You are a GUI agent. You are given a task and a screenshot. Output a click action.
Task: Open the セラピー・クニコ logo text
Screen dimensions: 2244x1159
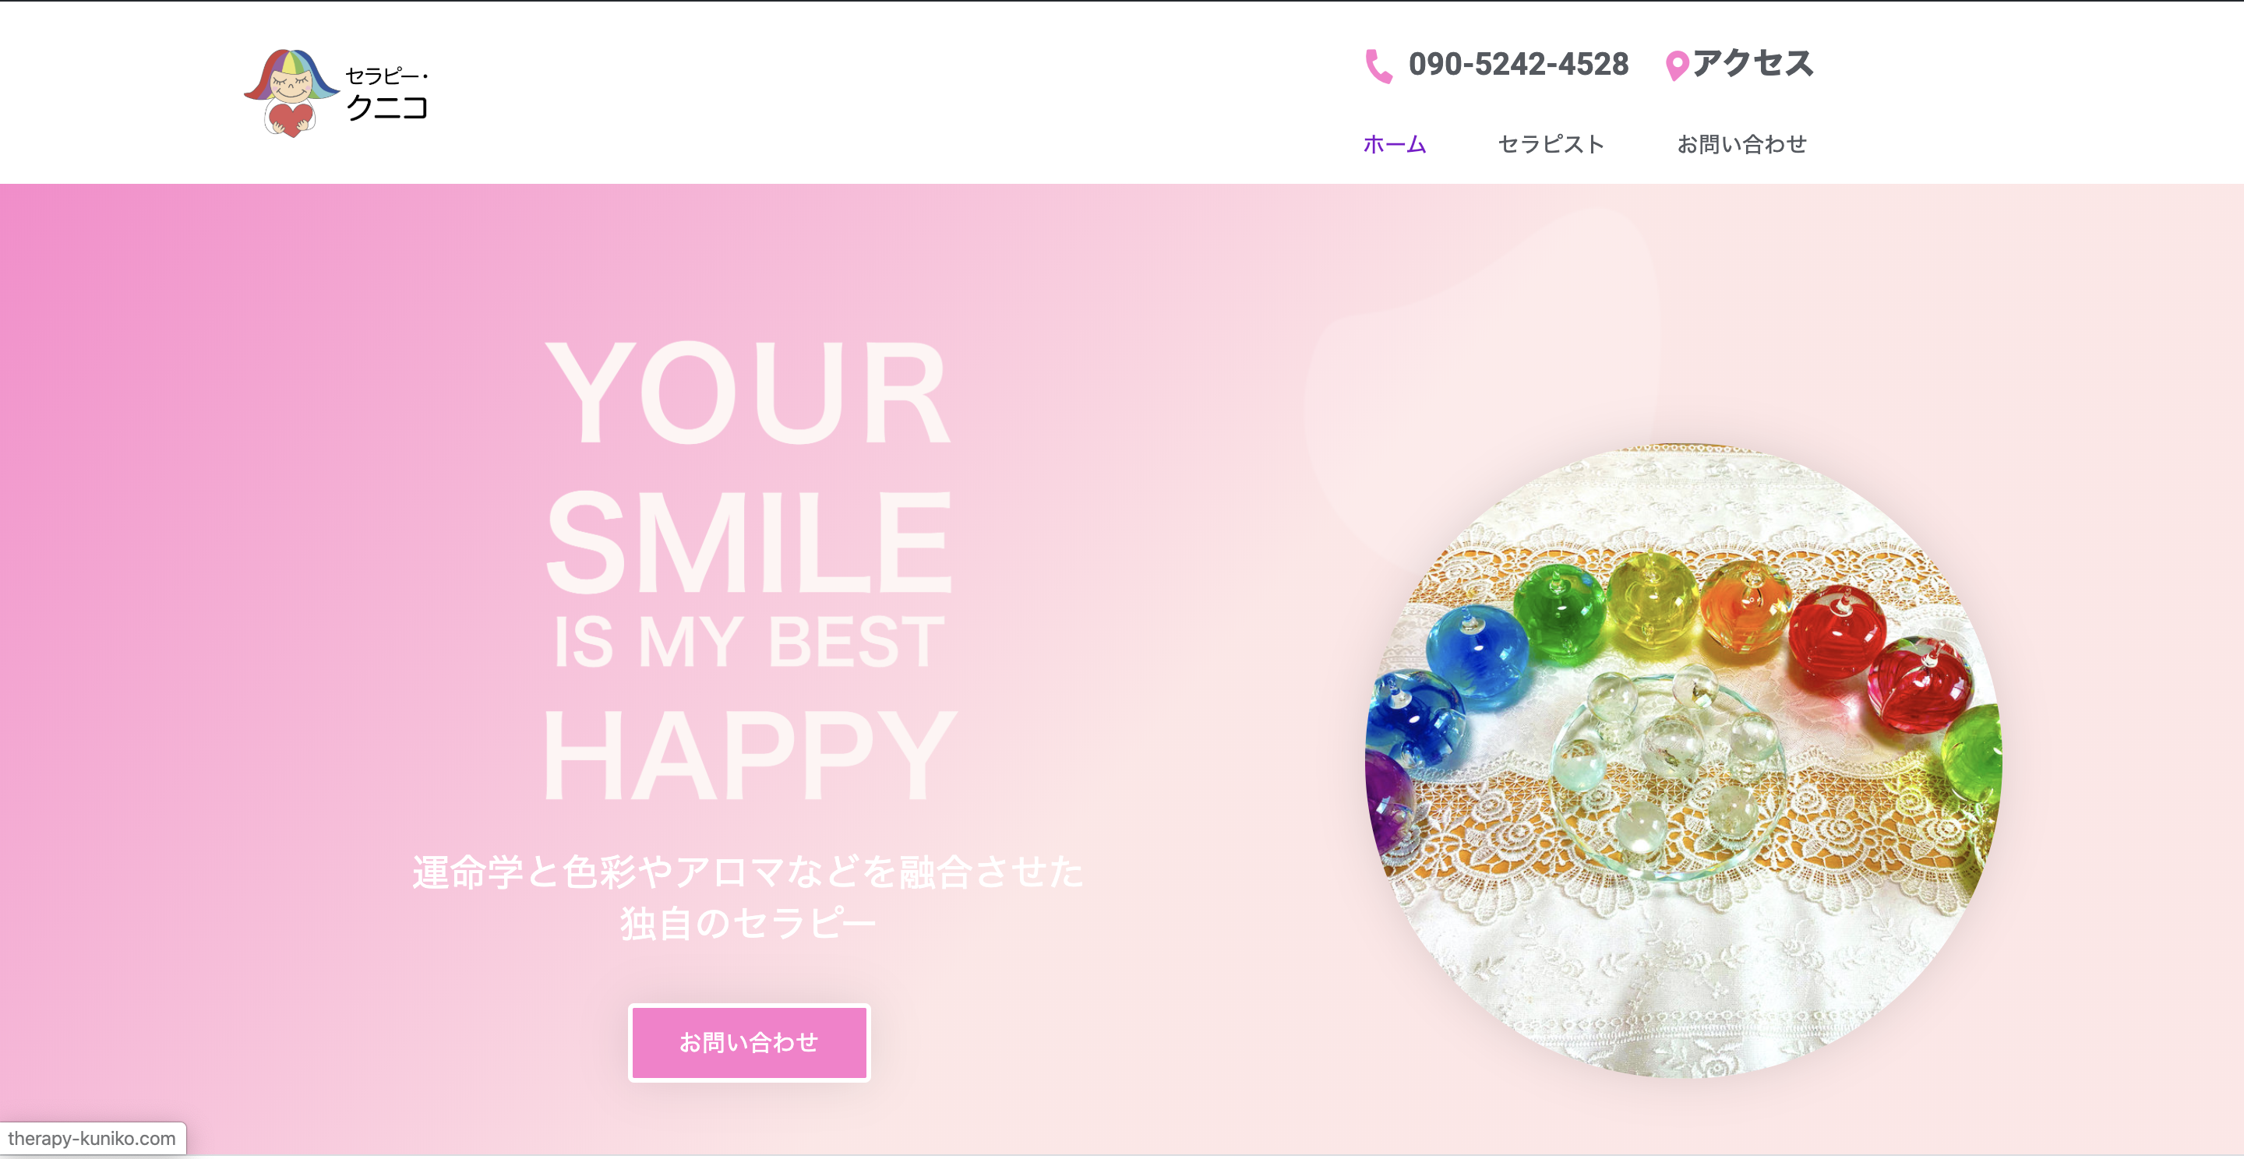pos(386,93)
